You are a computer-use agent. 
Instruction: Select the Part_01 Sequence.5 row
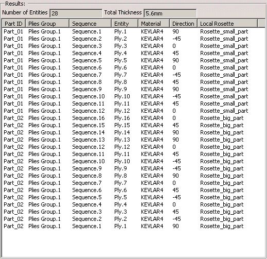coord(133,60)
